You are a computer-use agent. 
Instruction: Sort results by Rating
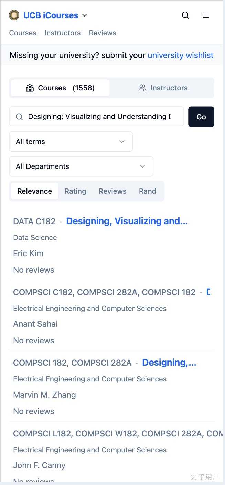tap(75, 191)
